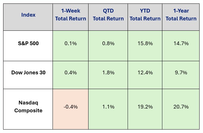Select the Dow Jones YTD 12.4% cell
Viewport: 203px width, 133px height.
pyautogui.click(x=145, y=72)
